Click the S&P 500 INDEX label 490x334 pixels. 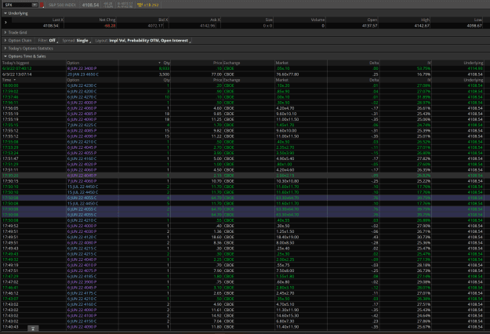click(63, 5)
